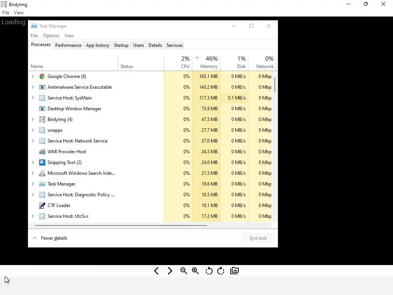Screen dimensions: 393x295
Task: Click the Service Host: Network Service icon
Action: coord(42,141)
